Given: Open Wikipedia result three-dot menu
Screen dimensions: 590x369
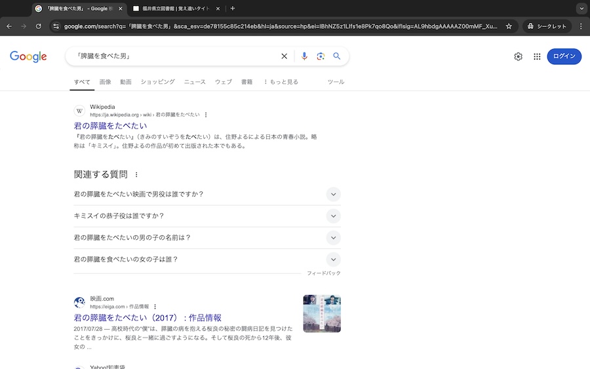Looking at the screenshot, I should 206,115.
